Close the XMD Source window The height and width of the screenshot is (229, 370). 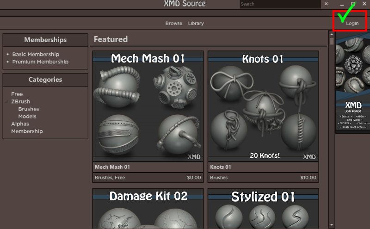tap(364, 4)
